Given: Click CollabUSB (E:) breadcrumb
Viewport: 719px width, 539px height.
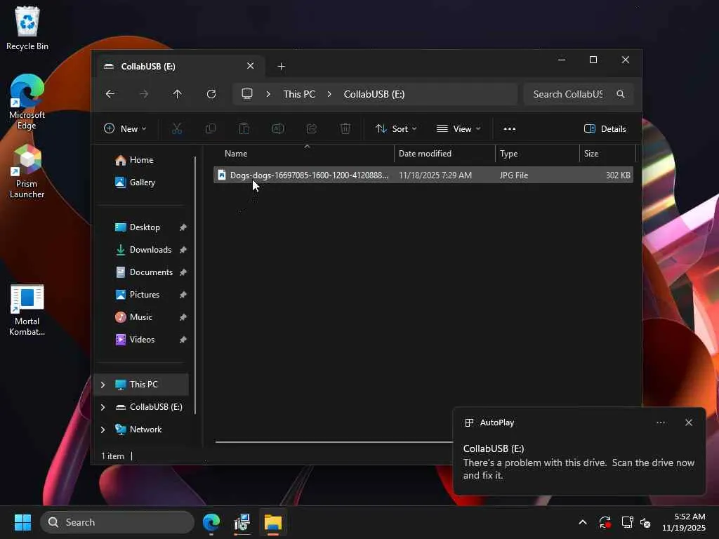Looking at the screenshot, I should [x=374, y=94].
